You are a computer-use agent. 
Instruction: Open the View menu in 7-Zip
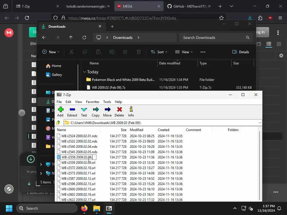tap(78, 102)
